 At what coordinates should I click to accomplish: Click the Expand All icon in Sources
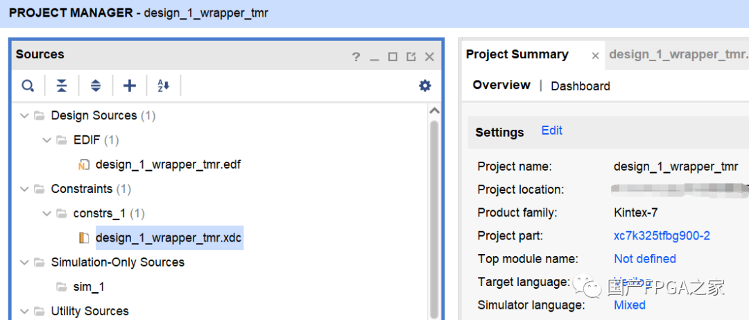click(x=96, y=86)
